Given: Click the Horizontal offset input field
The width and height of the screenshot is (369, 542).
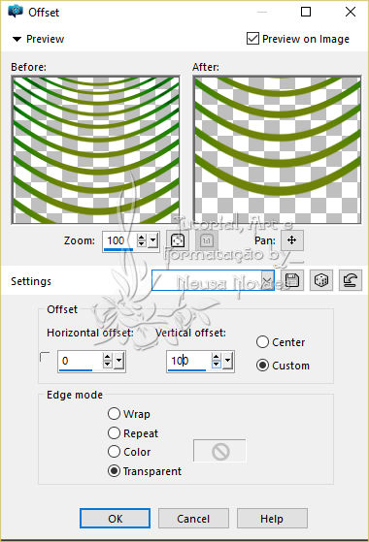Looking at the screenshot, I should [81, 361].
